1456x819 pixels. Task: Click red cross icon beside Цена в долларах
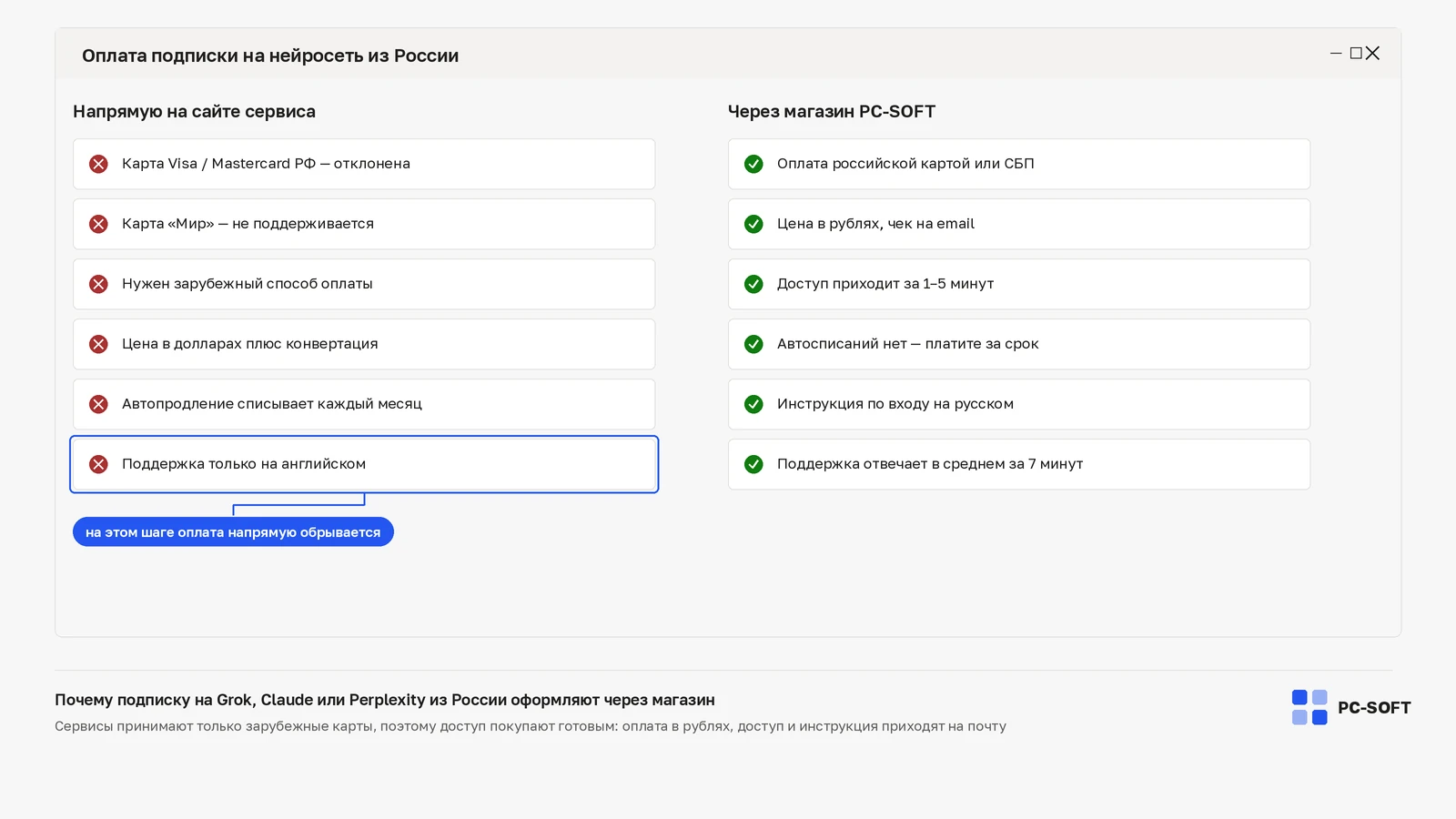(x=98, y=344)
